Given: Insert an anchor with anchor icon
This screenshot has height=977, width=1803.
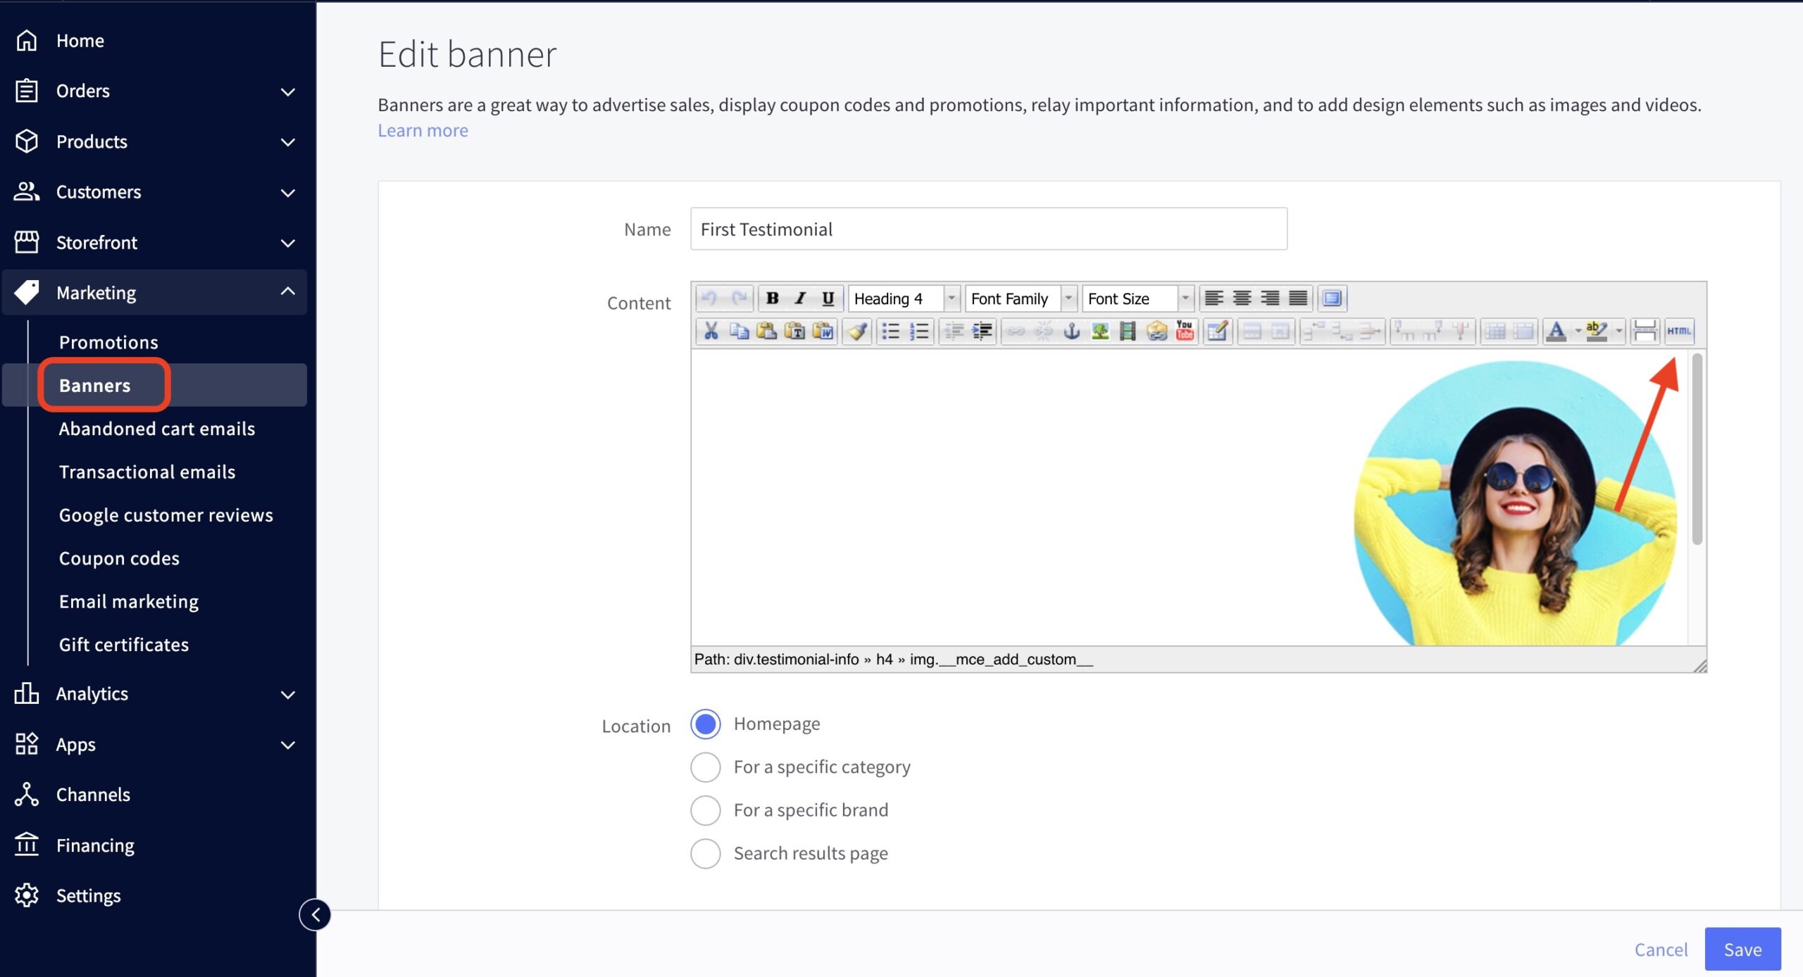Looking at the screenshot, I should [x=1071, y=331].
